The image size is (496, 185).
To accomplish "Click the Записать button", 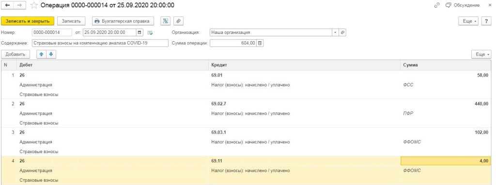I will pyautogui.click(x=72, y=21).
